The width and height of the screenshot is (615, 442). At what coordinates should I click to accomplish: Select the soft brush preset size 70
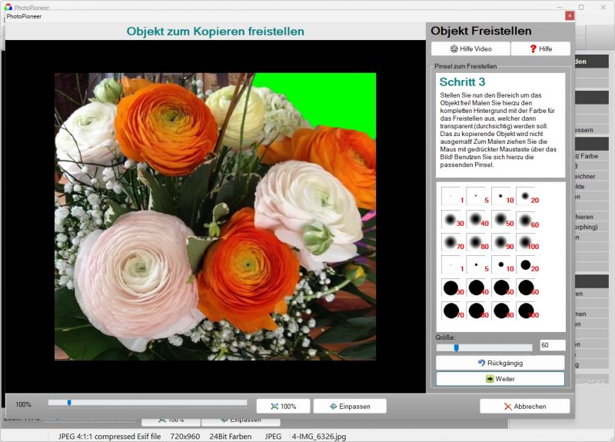tap(452, 242)
